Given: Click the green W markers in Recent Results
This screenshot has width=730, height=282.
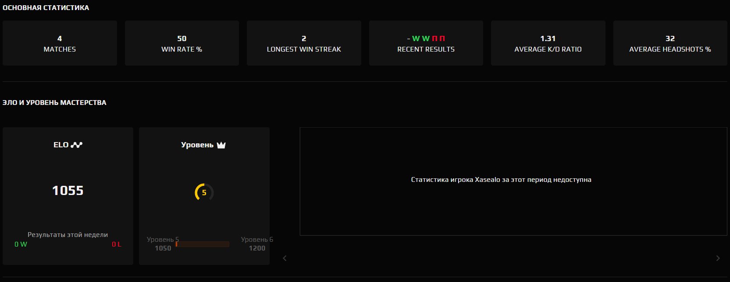Looking at the screenshot, I should point(420,38).
